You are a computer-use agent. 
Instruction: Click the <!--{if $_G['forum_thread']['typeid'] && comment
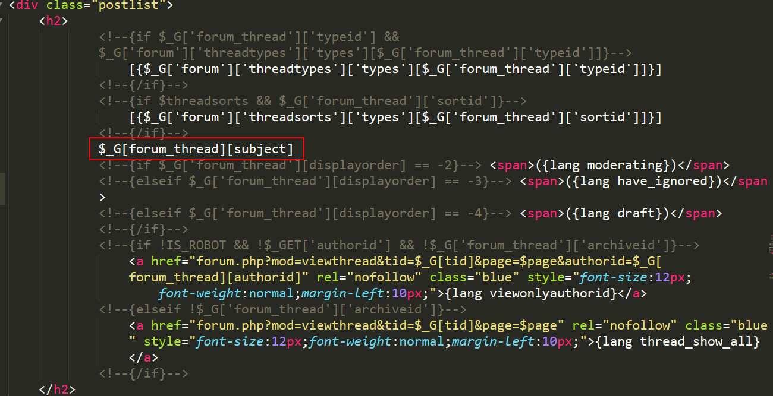(249, 37)
